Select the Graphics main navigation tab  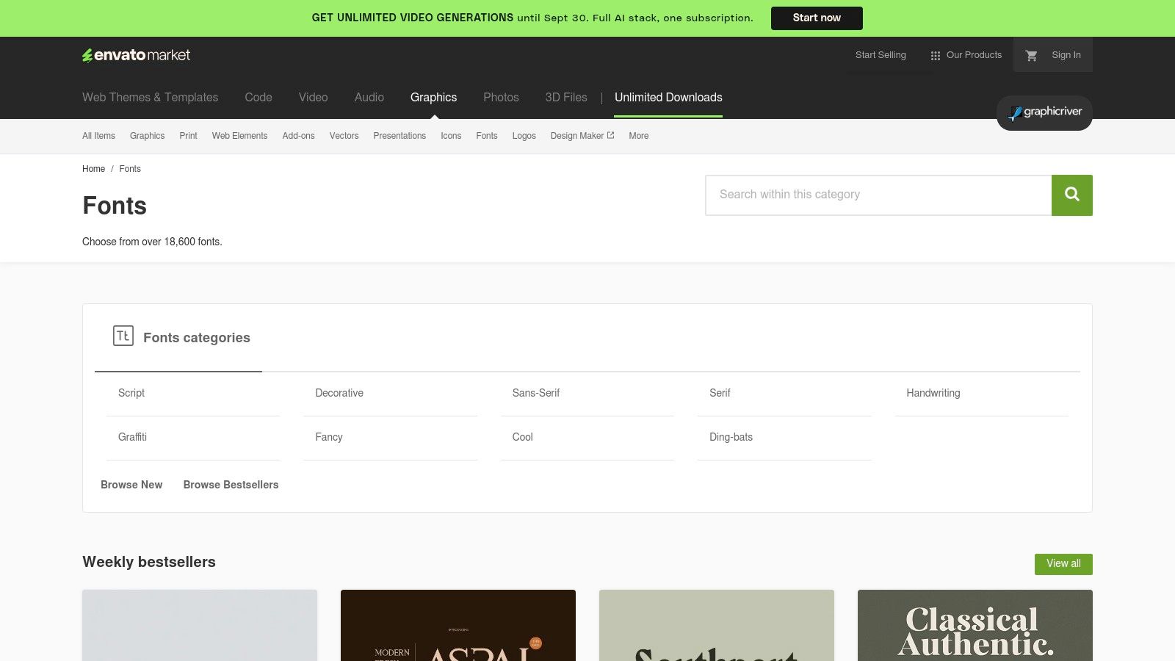[433, 98]
